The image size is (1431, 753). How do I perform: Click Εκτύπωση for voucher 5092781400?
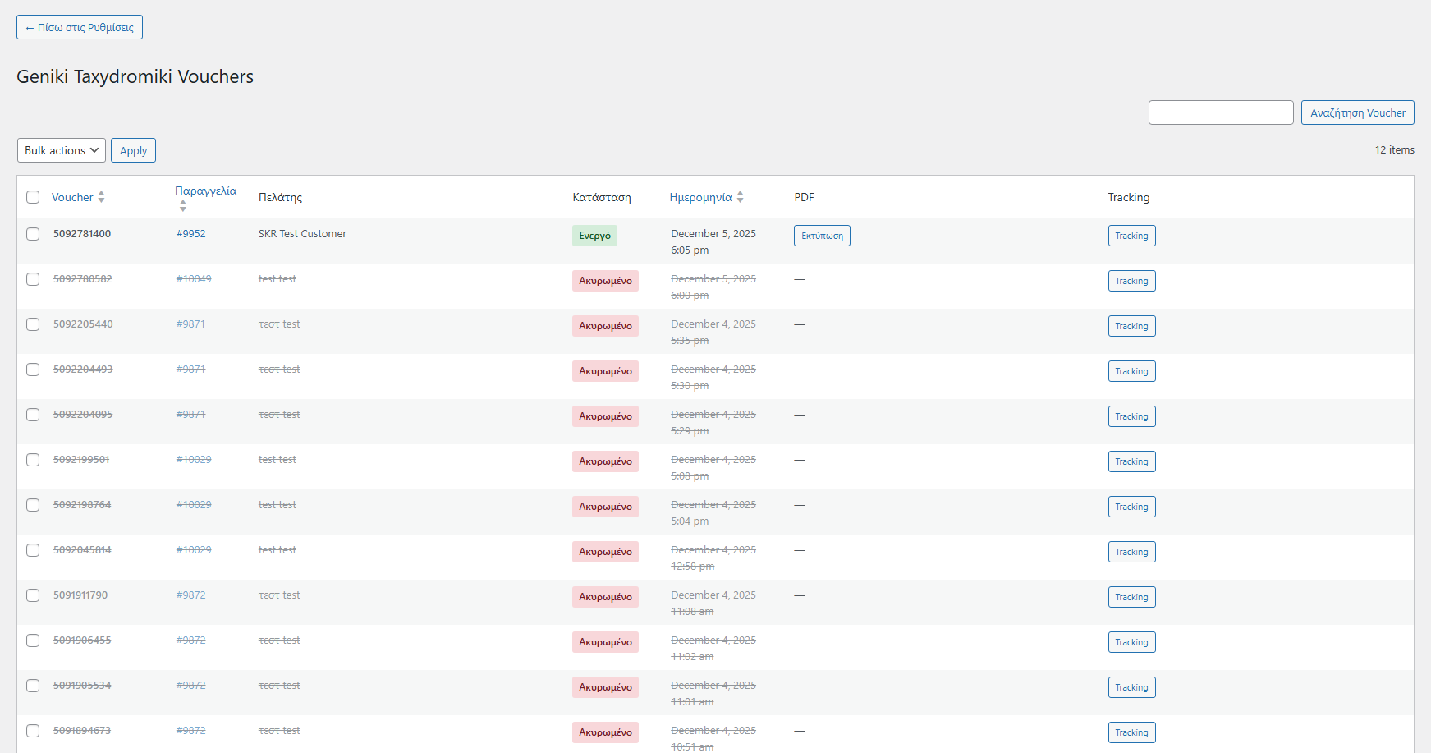pyautogui.click(x=822, y=236)
